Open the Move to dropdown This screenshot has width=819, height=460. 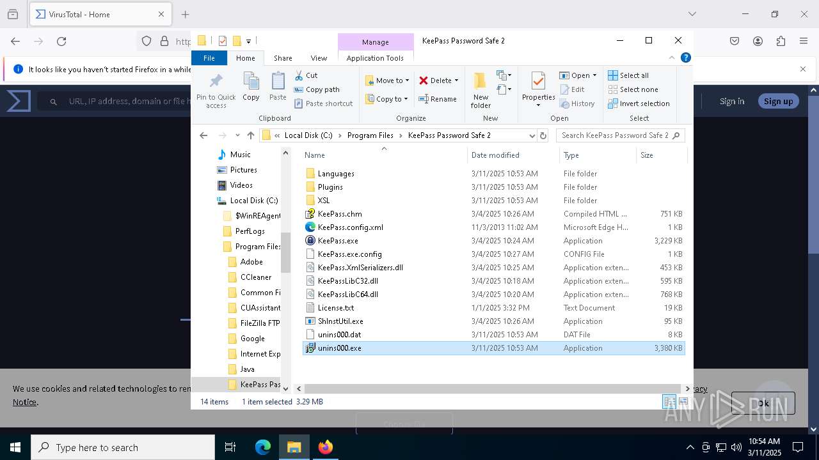[x=387, y=80]
